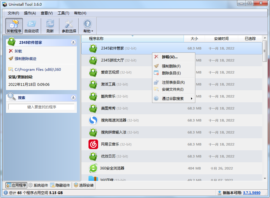Click the Uninstall Tool title bar icon
Screen dimensions: 270x198
pyautogui.click(x=4, y=4)
